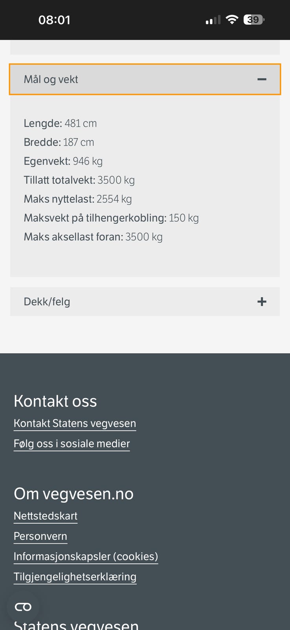
Task: Click the Om vegvesen.no heading
Action: click(73, 493)
